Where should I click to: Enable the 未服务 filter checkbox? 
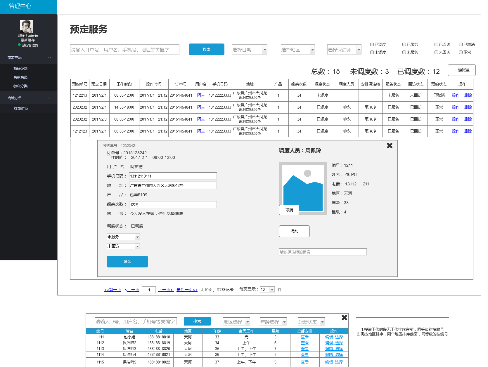click(404, 52)
